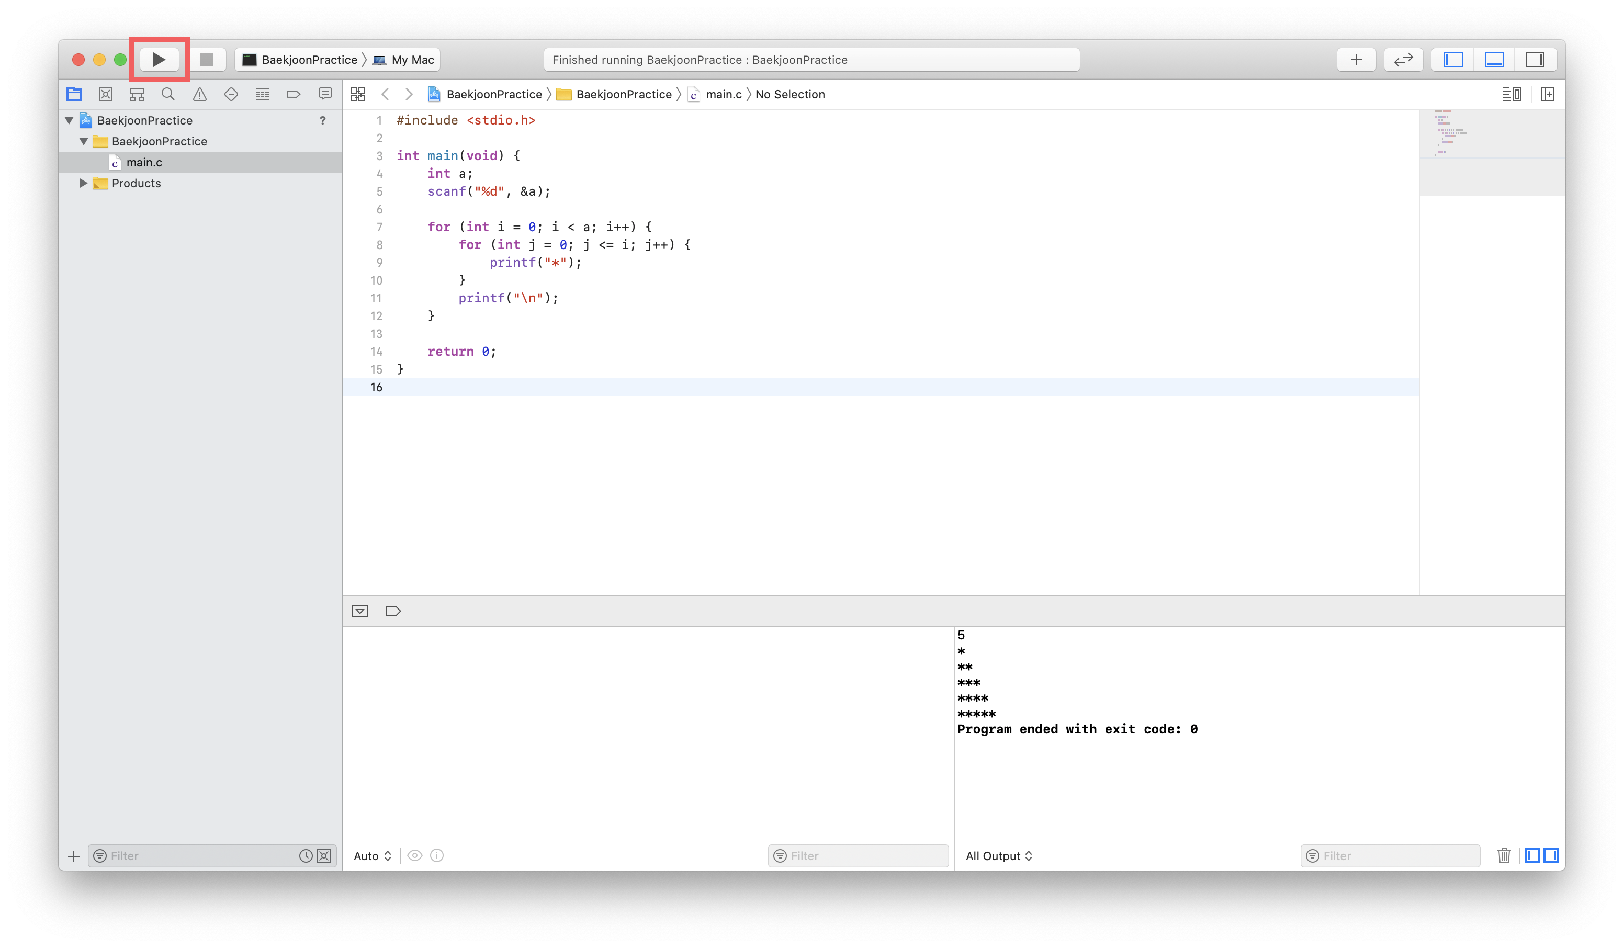This screenshot has height=948, width=1624.
Task: Click main.c in the breadcrumb bar
Action: (723, 95)
